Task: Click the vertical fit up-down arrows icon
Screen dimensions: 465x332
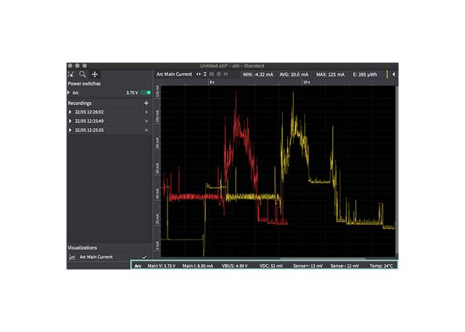Action: pos(203,74)
